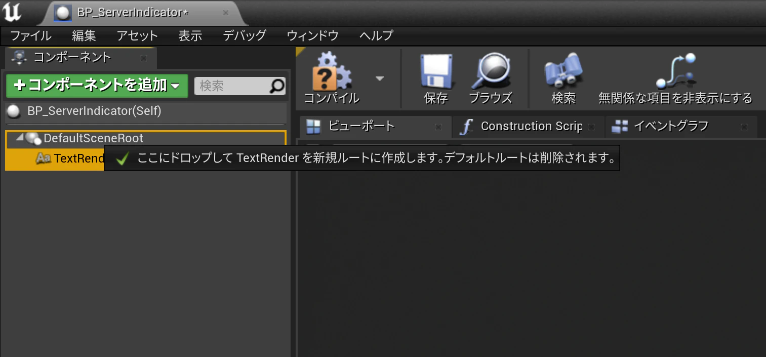Viewport: 766px width, 357px height.
Task: Select the BP_ServerIndicator(Self) row
Action: tap(146, 111)
